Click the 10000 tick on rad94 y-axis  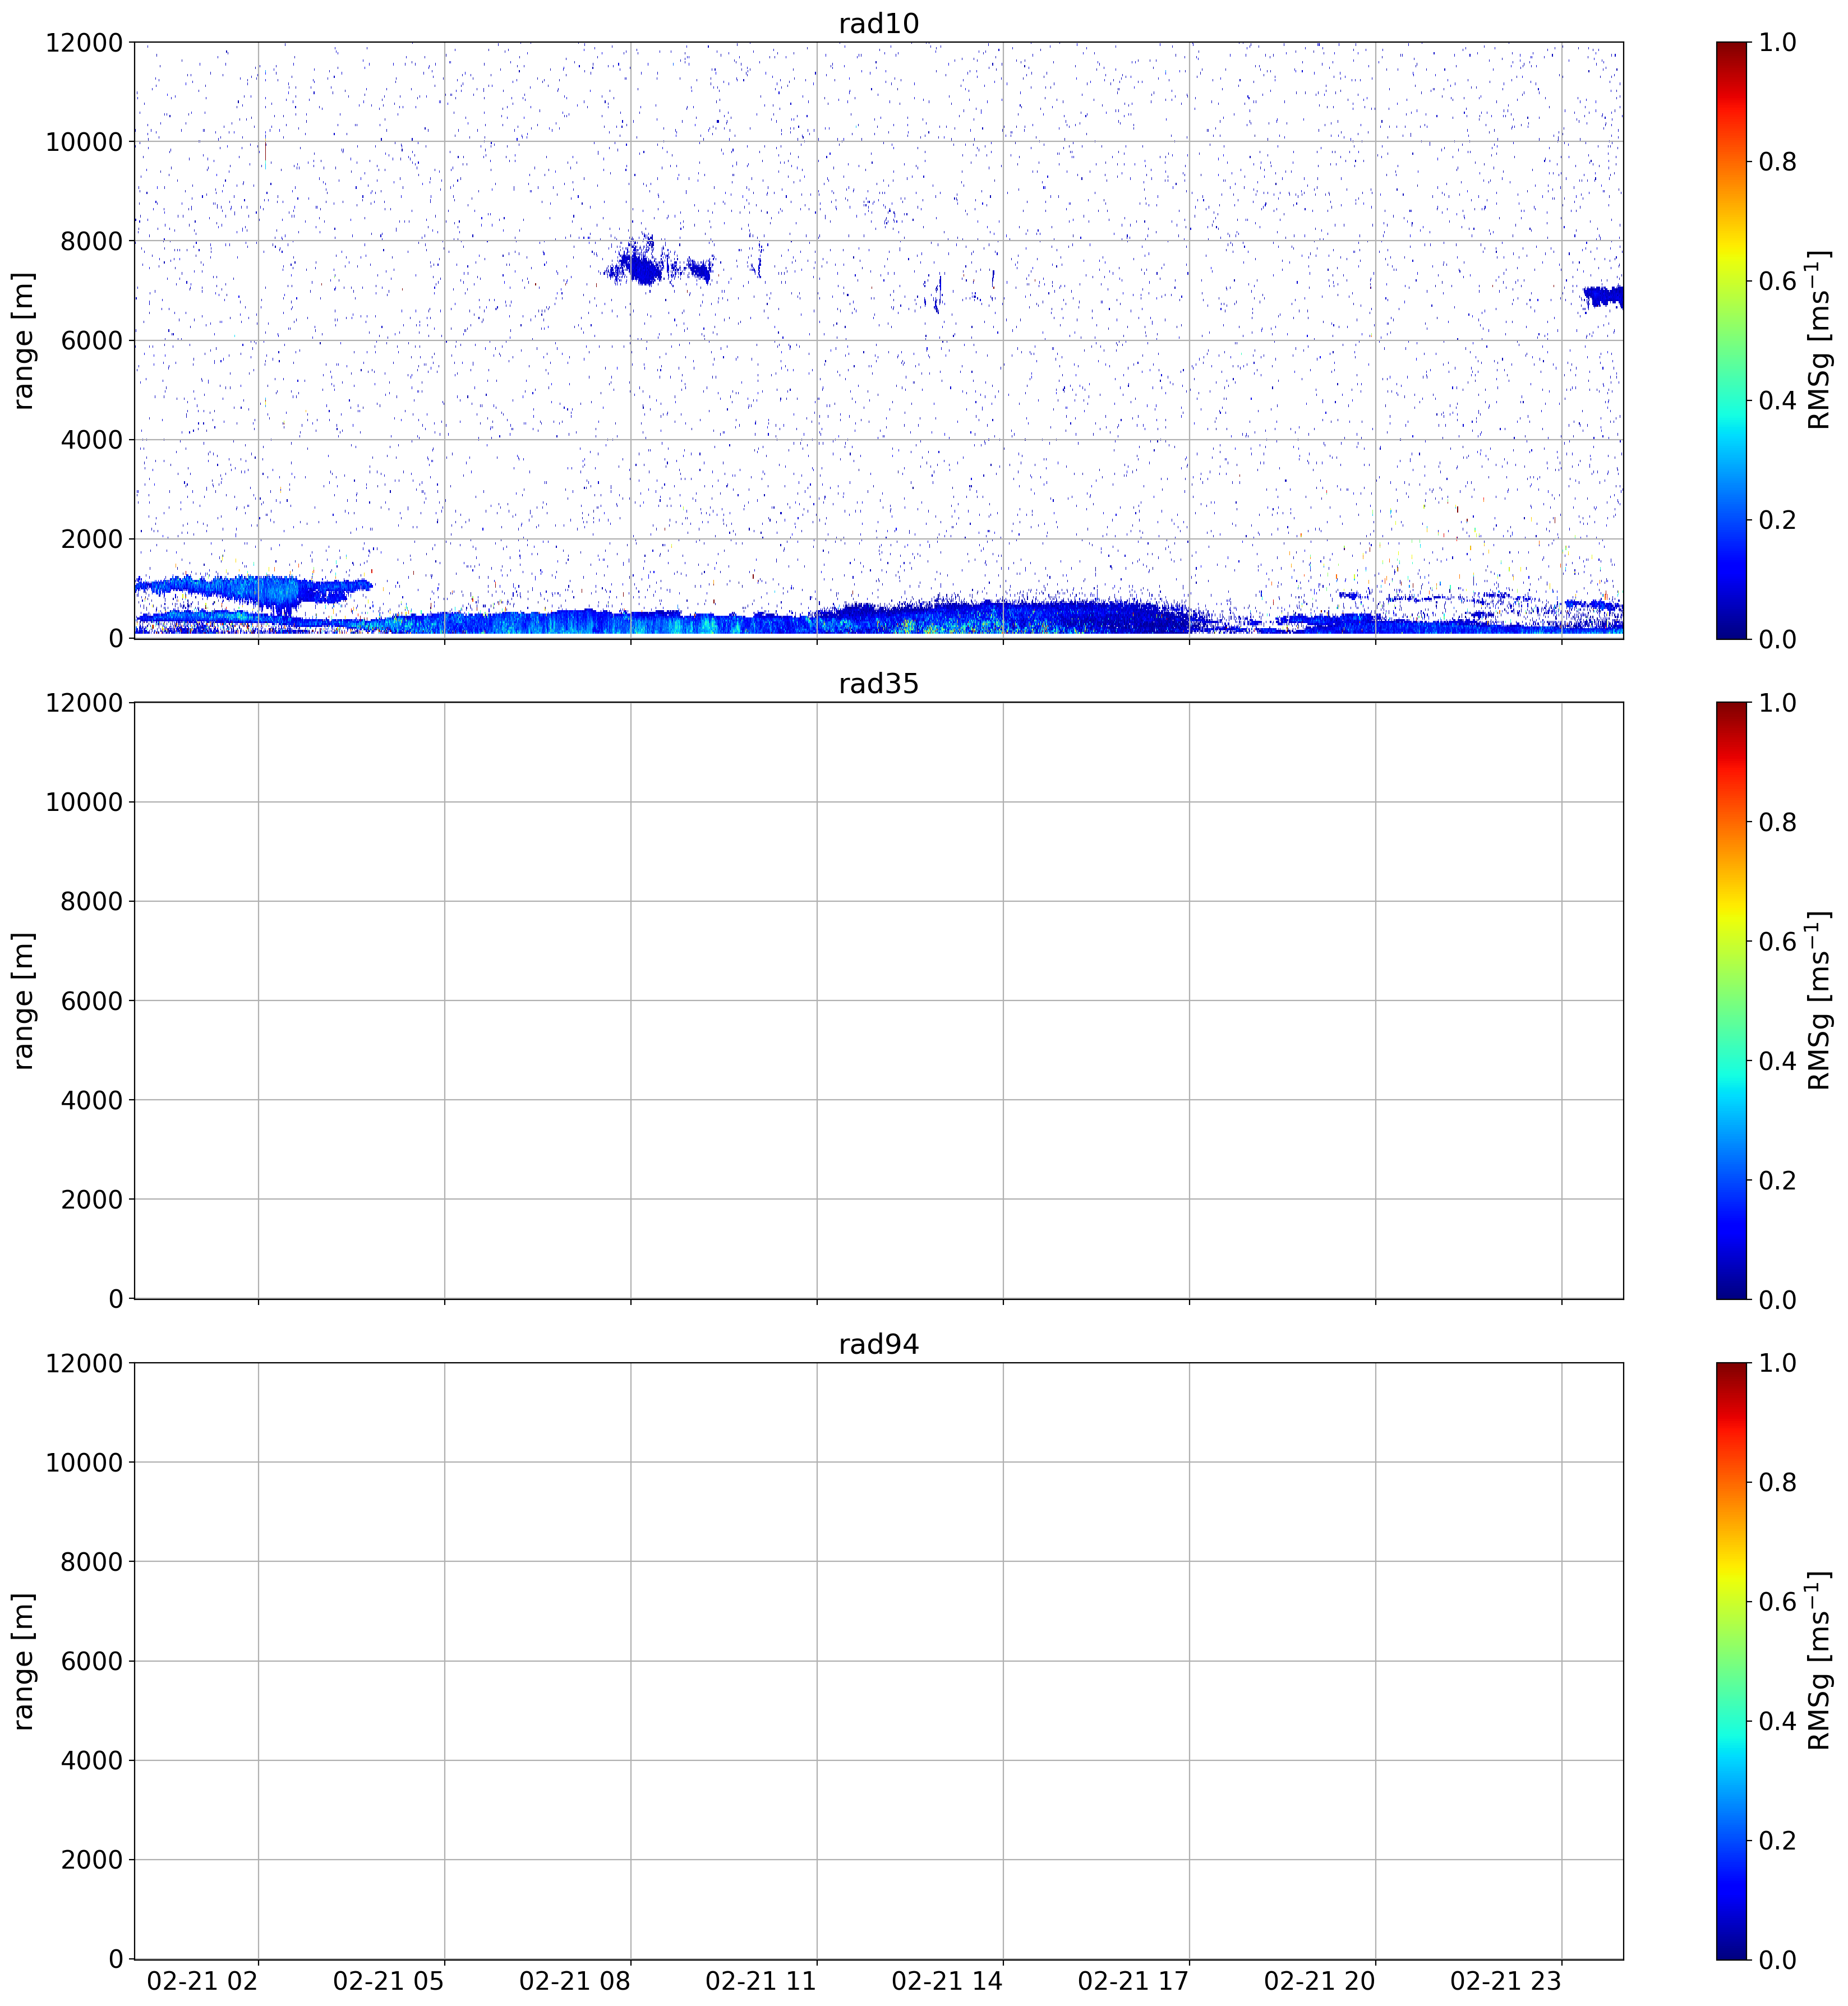coord(84,1462)
